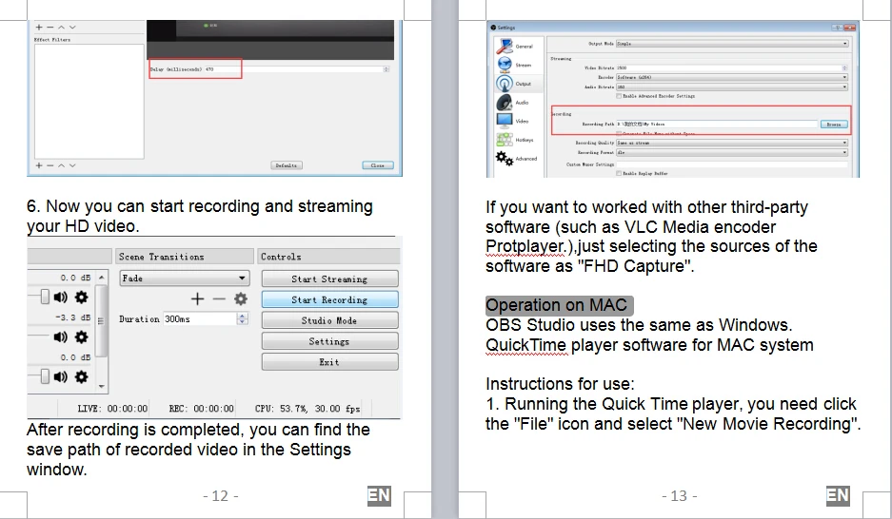Click the remove (−) icon under the Effect Filters list
This screenshot has height=519, width=892.
click(x=50, y=165)
